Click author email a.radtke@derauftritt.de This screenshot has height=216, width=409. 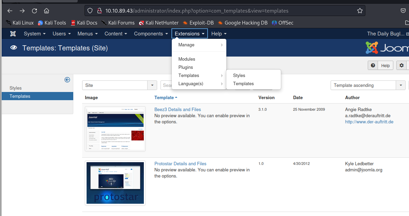point(368,115)
